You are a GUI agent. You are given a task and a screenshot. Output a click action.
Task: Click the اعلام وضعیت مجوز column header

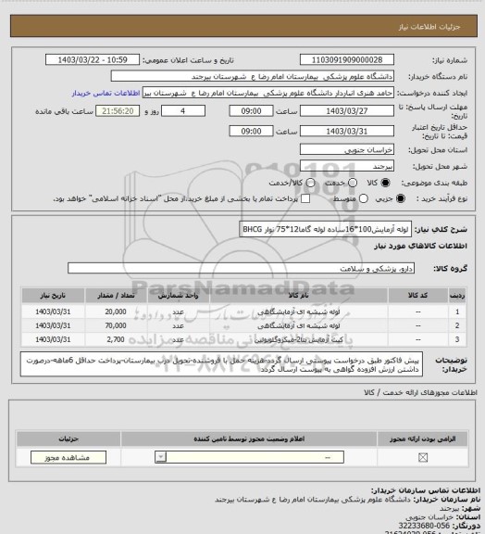[x=249, y=439]
